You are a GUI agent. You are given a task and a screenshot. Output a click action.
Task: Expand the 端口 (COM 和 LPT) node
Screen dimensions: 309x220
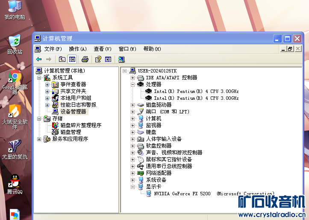click(132, 112)
